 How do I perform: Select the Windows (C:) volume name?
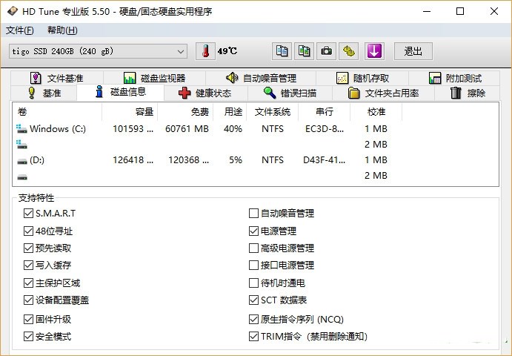[x=58, y=129]
